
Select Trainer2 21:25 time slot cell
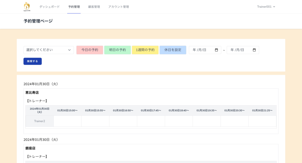click(x=262, y=121)
